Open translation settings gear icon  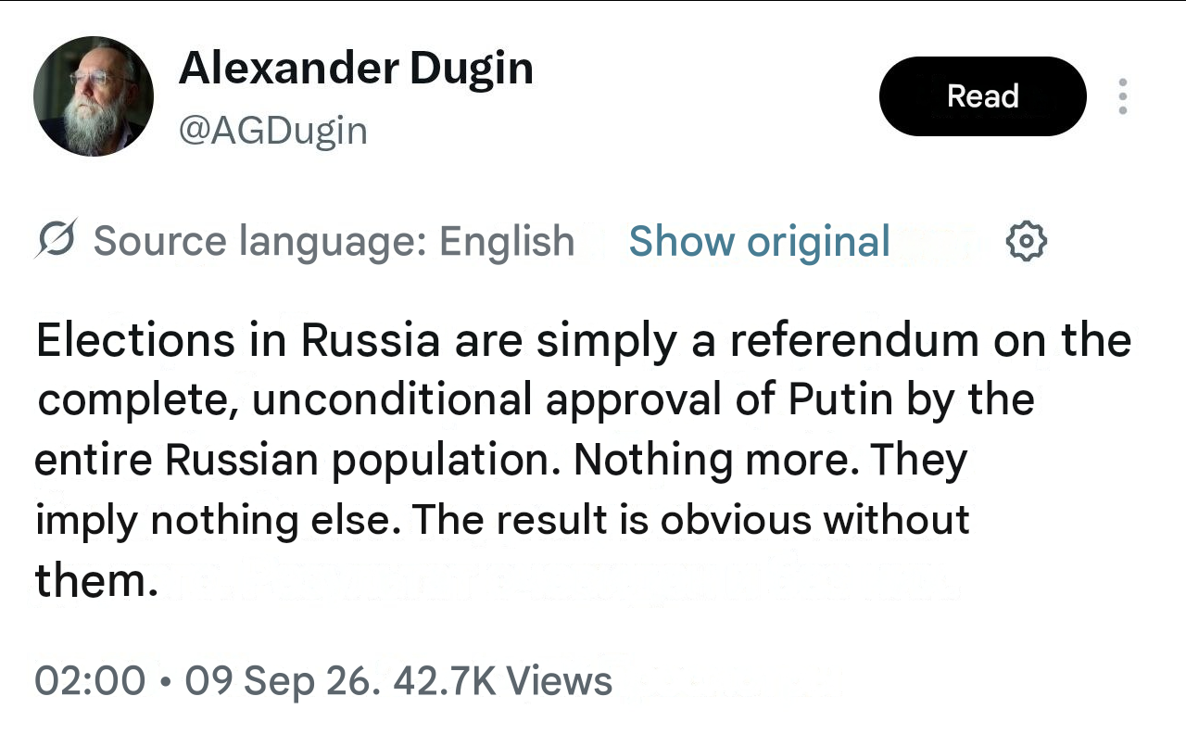(x=1027, y=242)
